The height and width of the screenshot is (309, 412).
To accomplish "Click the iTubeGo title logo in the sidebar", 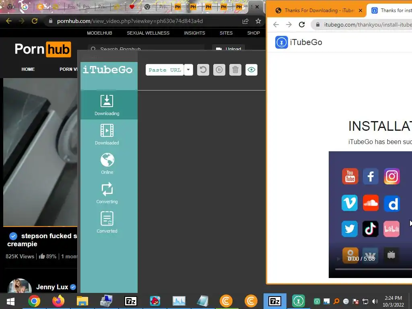I will pyautogui.click(x=107, y=70).
